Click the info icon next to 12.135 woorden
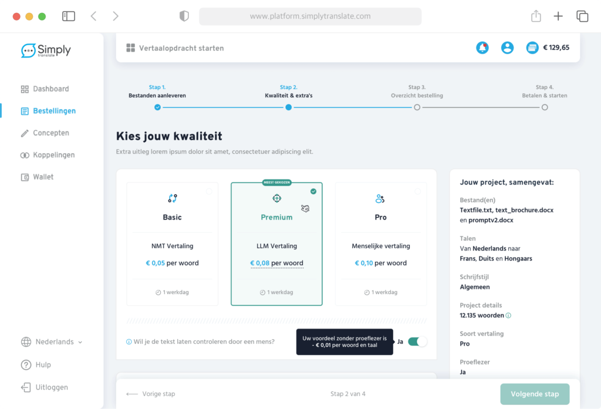Viewport: 601px width, 409px height. coord(508,316)
